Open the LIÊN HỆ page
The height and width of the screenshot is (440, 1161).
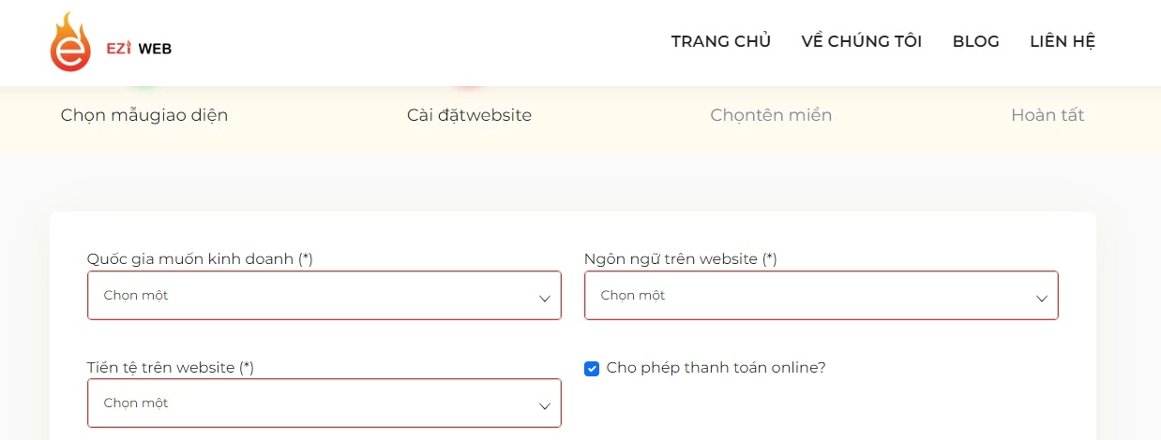click(1062, 41)
